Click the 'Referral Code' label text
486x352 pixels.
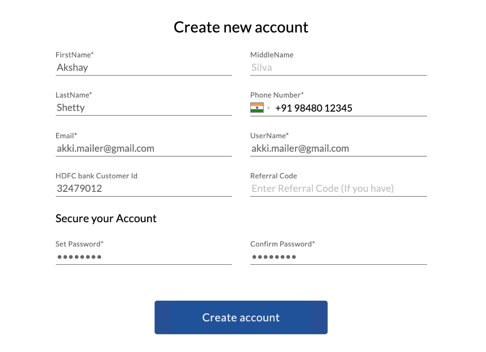click(274, 176)
